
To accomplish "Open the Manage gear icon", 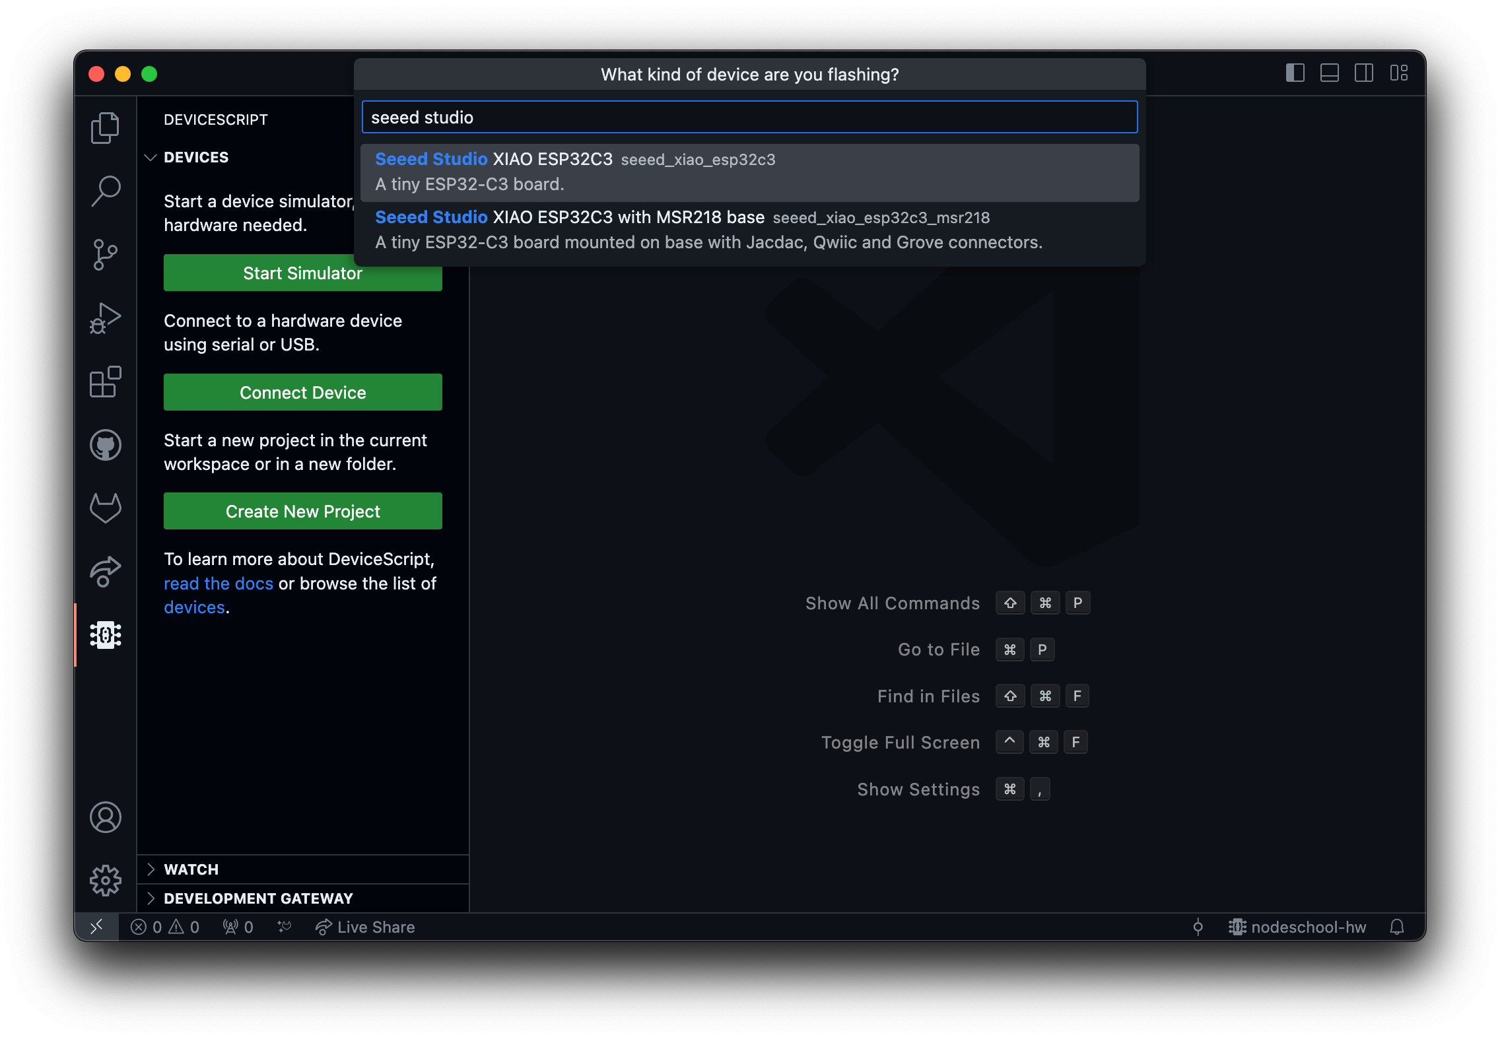I will [105, 881].
